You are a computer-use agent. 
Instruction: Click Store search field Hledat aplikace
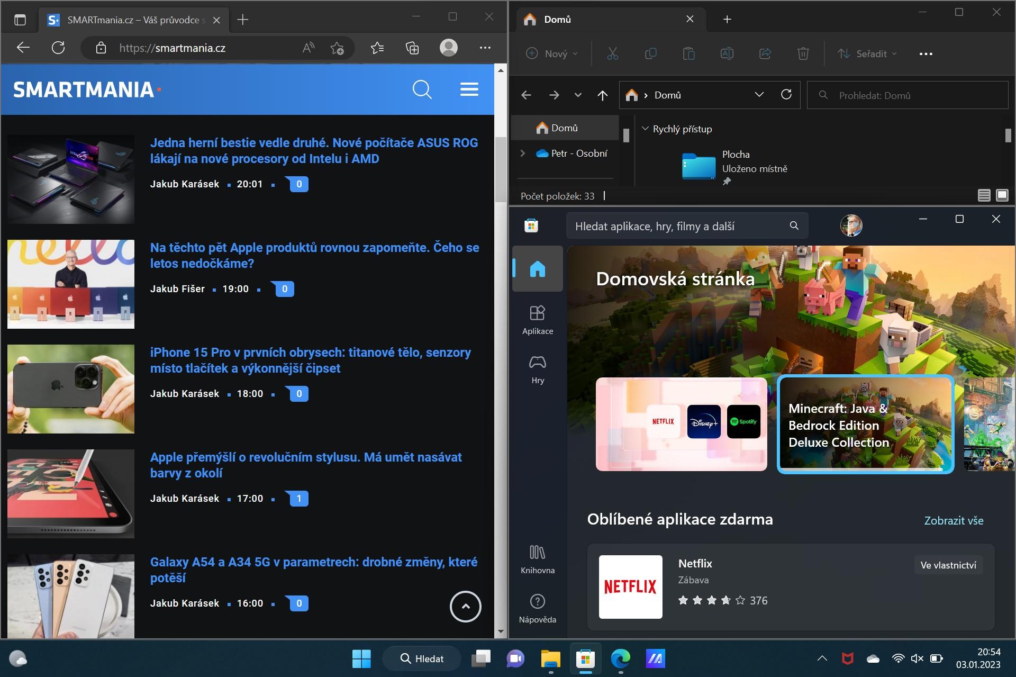point(687,226)
